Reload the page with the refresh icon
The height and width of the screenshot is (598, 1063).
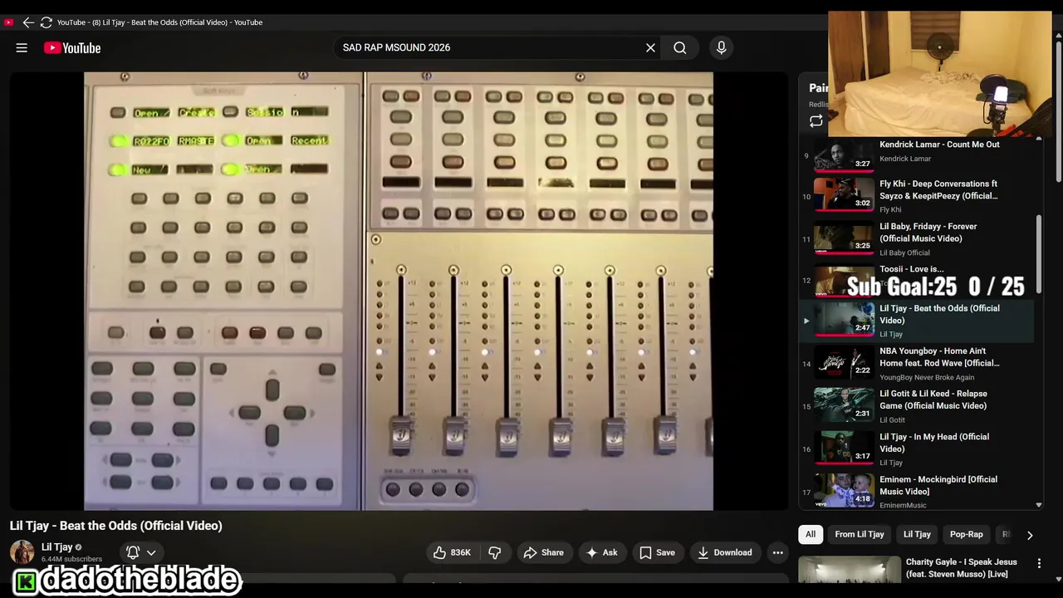pos(47,22)
